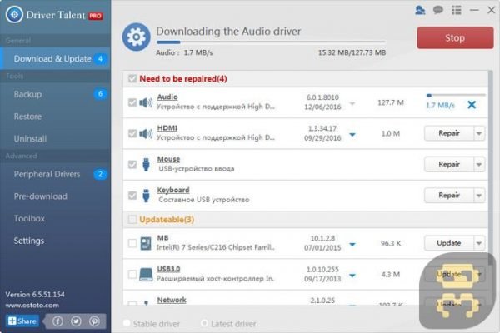
Task: Check the USB3.0 driver checkbox
Action: pyautogui.click(x=132, y=275)
